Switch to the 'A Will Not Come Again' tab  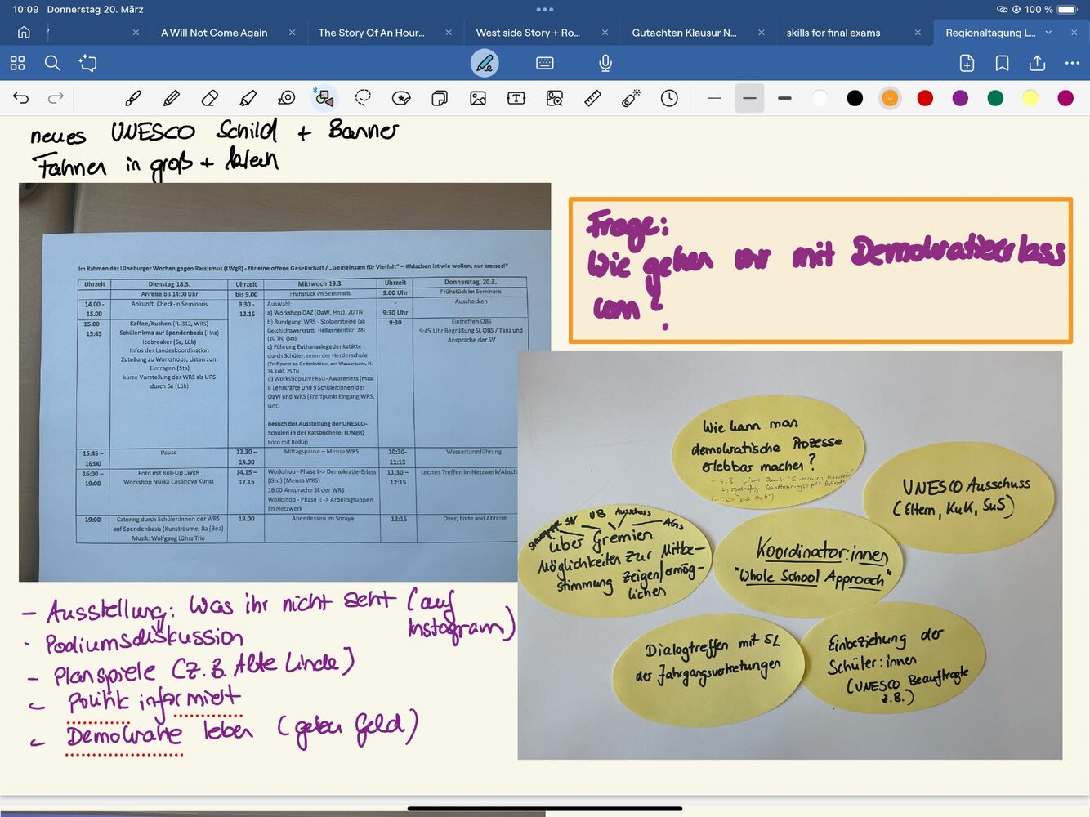[x=214, y=33]
